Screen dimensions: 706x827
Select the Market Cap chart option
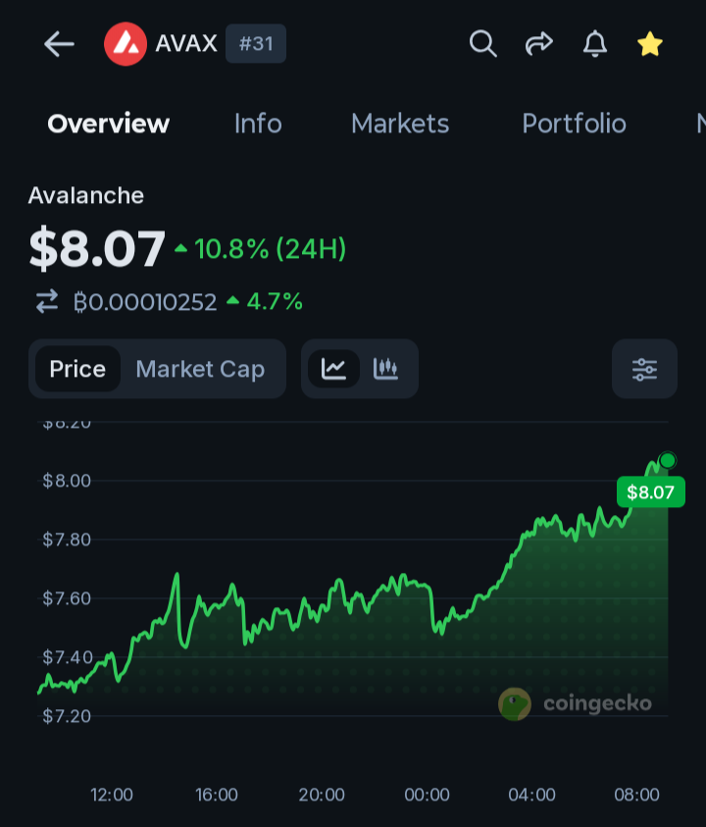(x=200, y=369)
